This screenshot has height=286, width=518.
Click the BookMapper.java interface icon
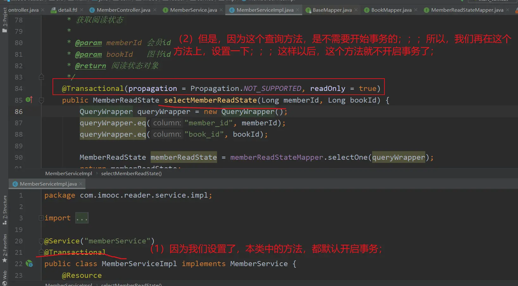point(367,10)
